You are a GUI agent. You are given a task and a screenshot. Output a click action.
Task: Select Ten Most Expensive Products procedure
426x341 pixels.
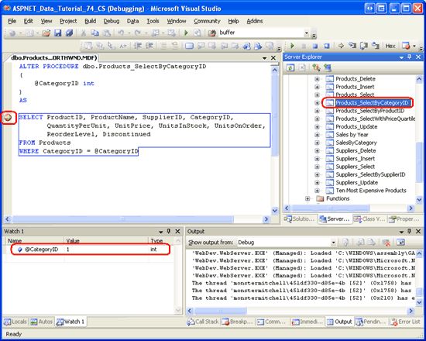371,191
